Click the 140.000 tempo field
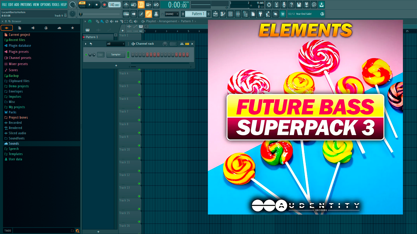This screenshot has height=234, width=417. click(114, 5)
